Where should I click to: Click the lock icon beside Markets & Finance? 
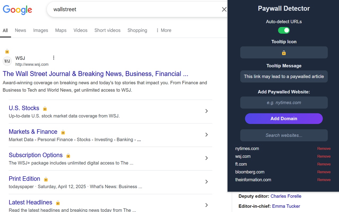(x=63, y=132)
